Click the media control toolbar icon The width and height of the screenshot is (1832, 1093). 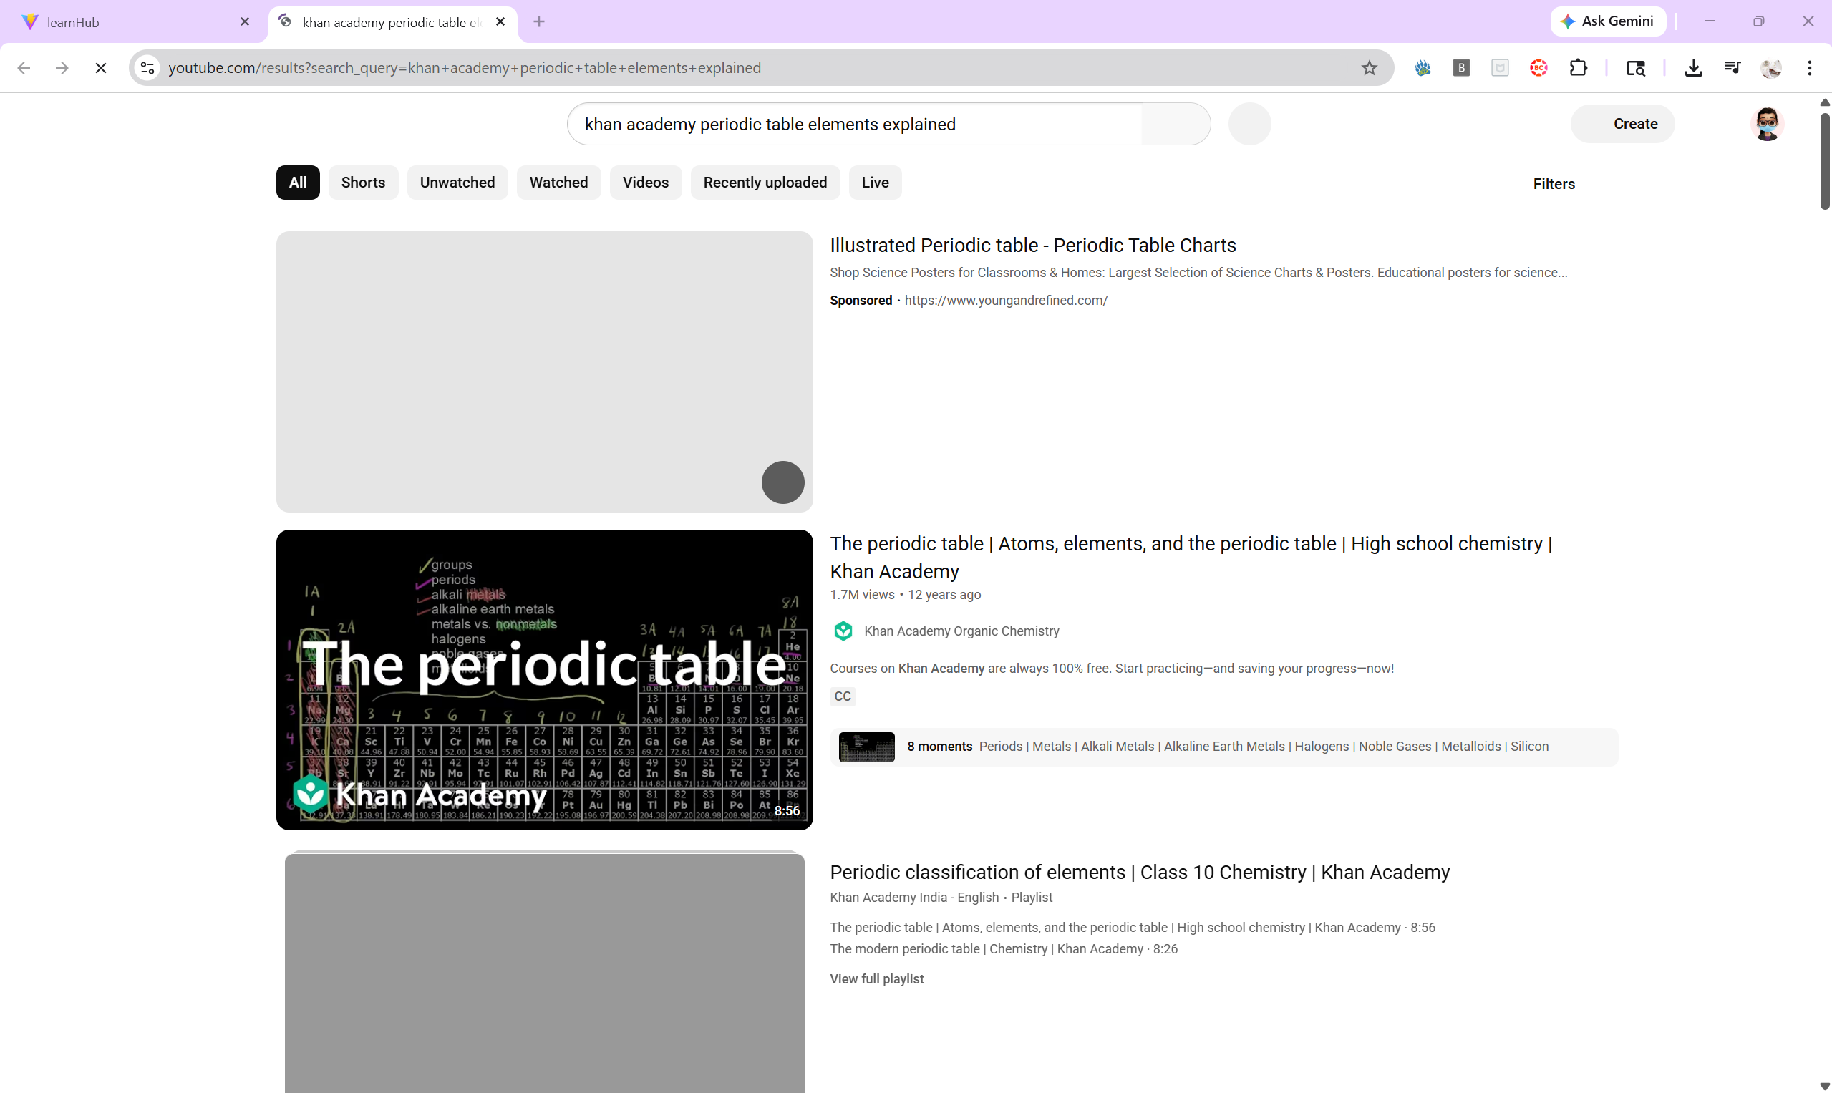(x=1732, y=68)
